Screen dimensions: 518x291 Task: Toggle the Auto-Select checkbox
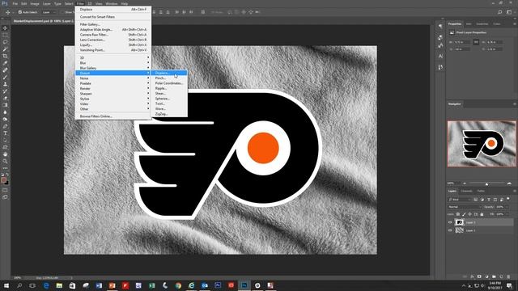click(x=19, y=12)
